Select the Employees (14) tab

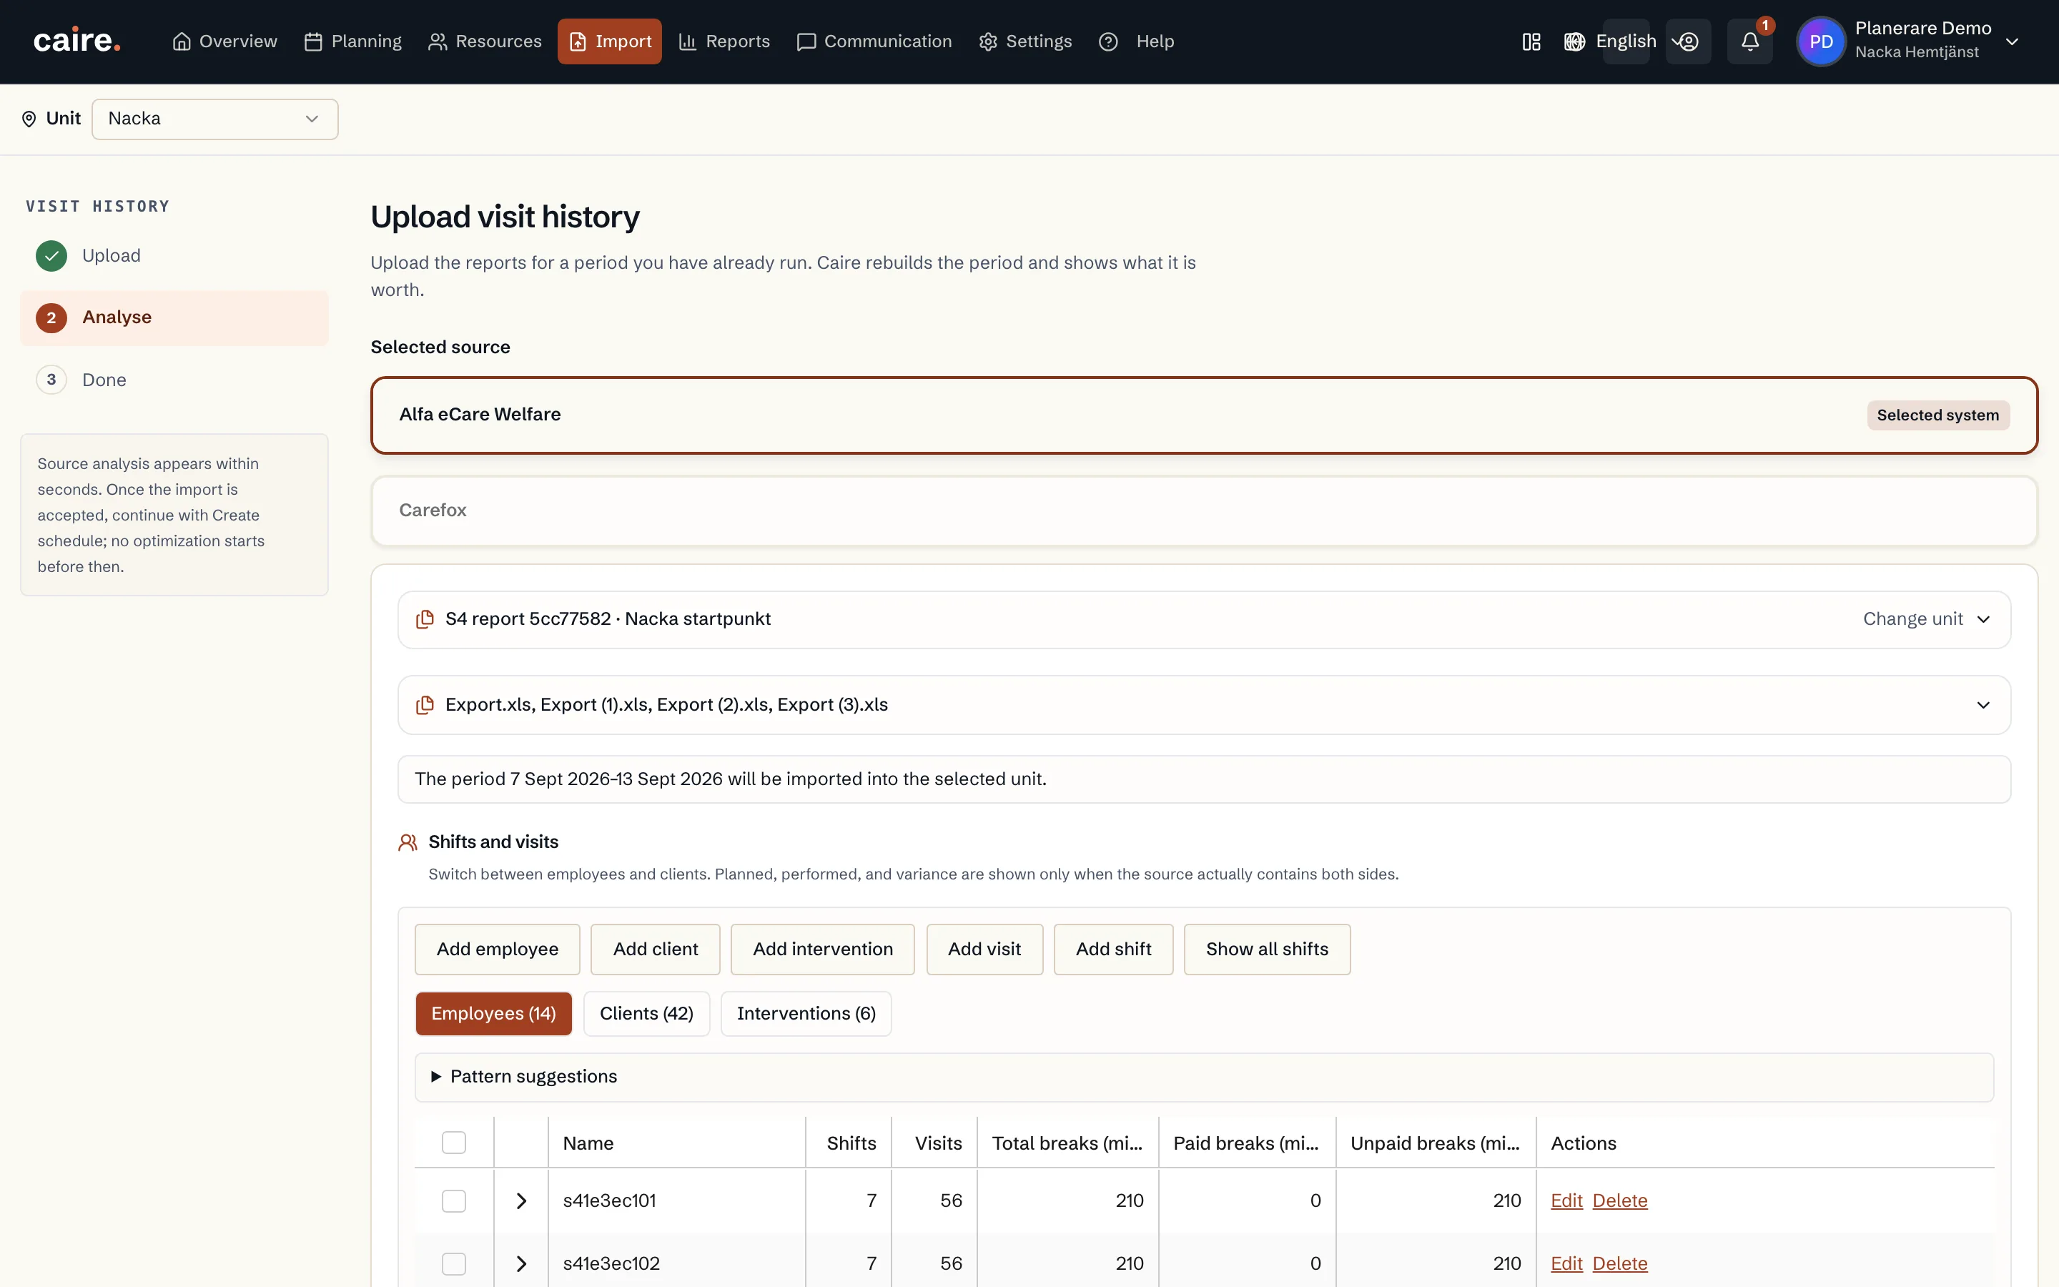pyautogui.click(x=493, y=1014)
